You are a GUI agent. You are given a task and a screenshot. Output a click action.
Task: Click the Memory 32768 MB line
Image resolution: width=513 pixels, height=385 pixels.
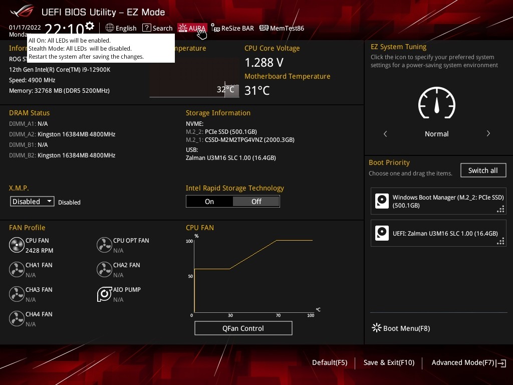[x=59, y=90]
